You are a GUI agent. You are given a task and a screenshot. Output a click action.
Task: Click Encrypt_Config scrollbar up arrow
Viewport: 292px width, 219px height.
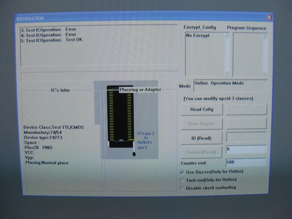point(227,36)
